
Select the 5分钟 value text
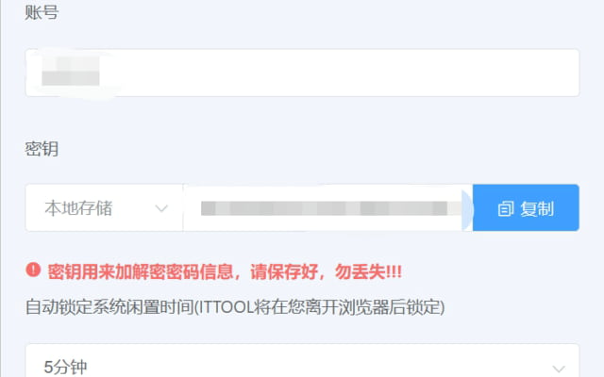[x=65, y=367]
